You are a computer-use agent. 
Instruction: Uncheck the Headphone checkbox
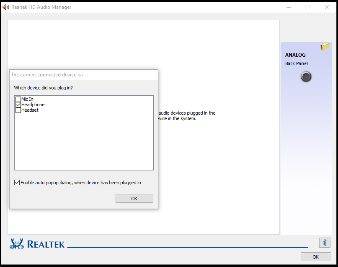tap(18, 105)
